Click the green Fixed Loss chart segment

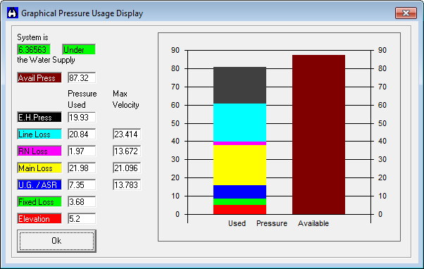pos(239,201)
